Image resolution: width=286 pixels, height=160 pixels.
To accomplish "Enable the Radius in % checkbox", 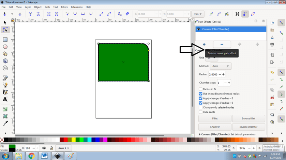I will [x=200, y=89].
